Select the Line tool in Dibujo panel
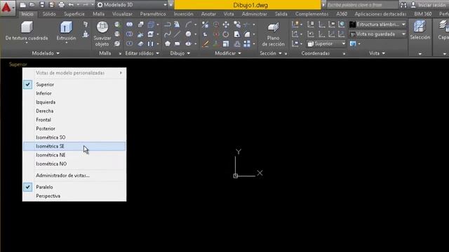449x252 pixels. tap(177, 34)
